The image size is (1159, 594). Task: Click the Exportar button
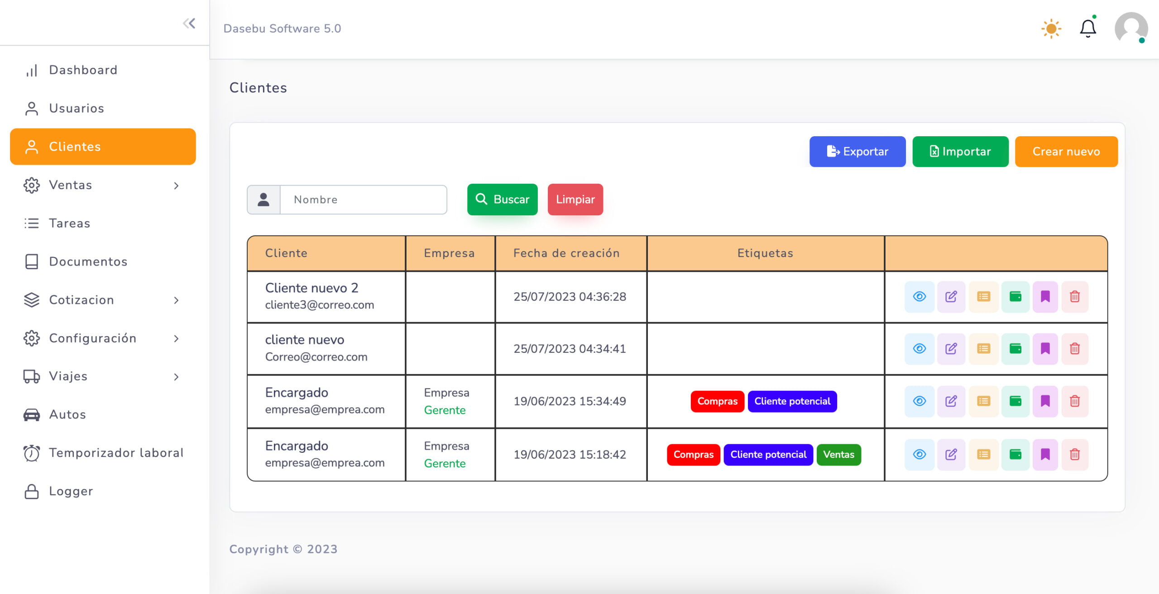click(857, 152)
